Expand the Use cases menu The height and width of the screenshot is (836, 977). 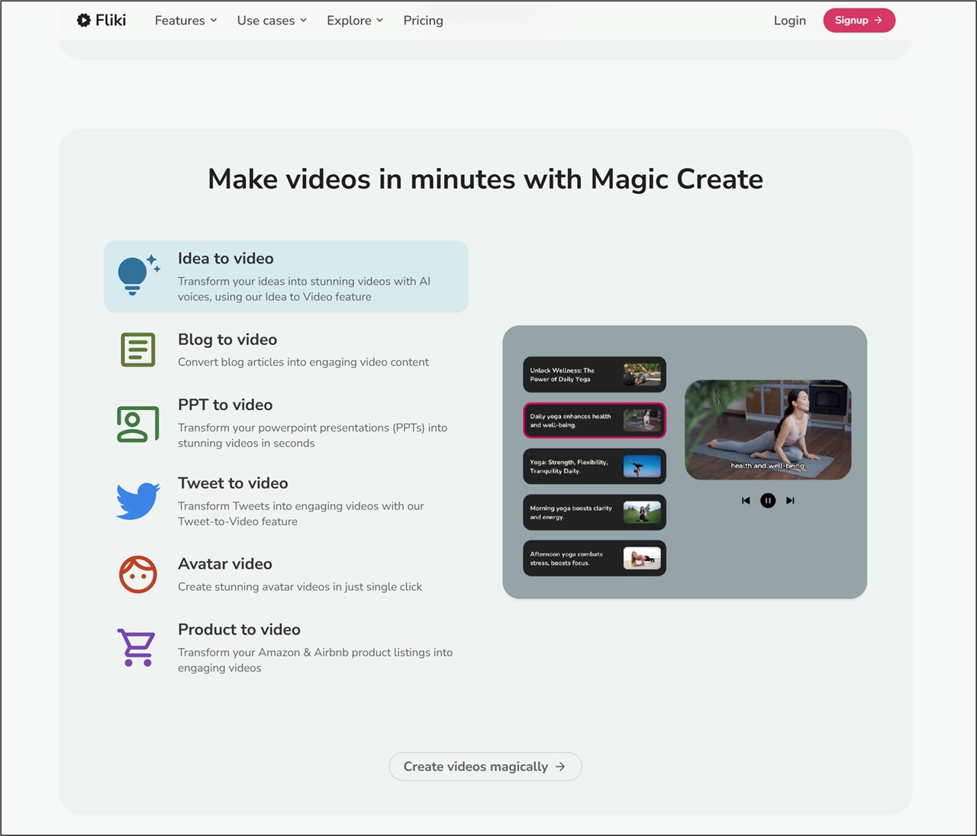click(272, 21)
